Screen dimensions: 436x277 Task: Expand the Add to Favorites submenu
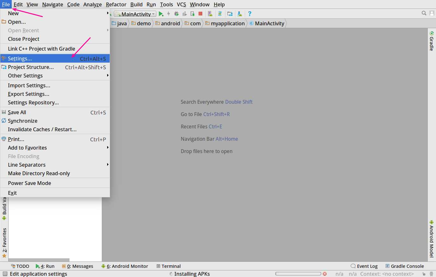click(55, 148)
